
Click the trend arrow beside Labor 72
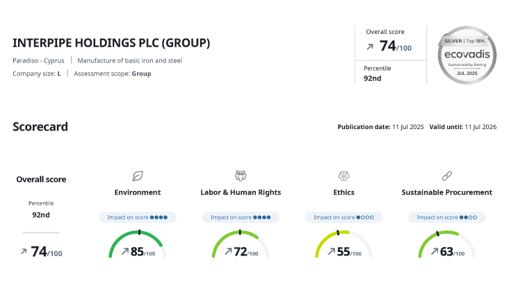228,251
